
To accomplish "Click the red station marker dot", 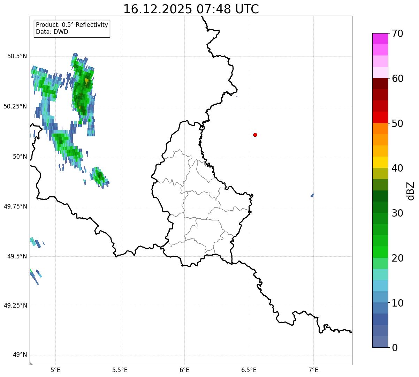I will pos(255,135).
